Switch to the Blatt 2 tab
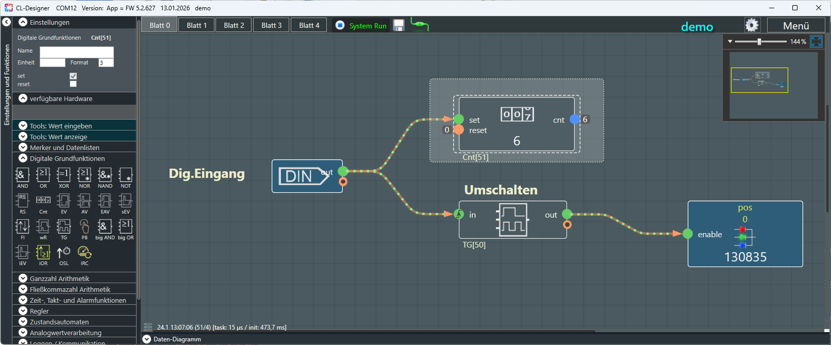 [x=234, y=25]
